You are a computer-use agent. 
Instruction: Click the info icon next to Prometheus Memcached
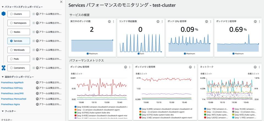[x=37, y=99]
